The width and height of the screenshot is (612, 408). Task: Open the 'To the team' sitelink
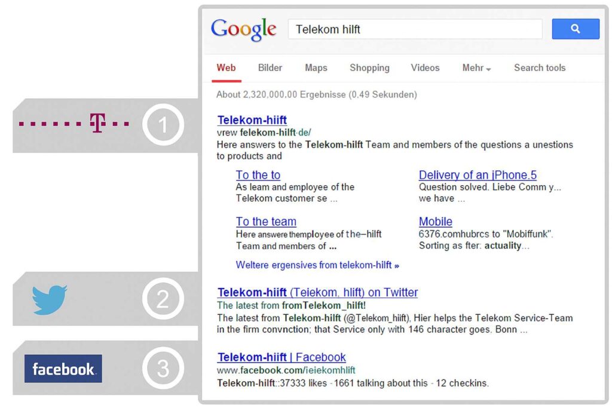point(266,222)
